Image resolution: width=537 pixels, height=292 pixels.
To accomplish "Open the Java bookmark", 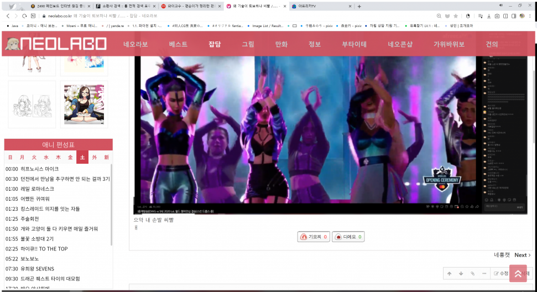I will pyautogui.click(x=13, y=25).
